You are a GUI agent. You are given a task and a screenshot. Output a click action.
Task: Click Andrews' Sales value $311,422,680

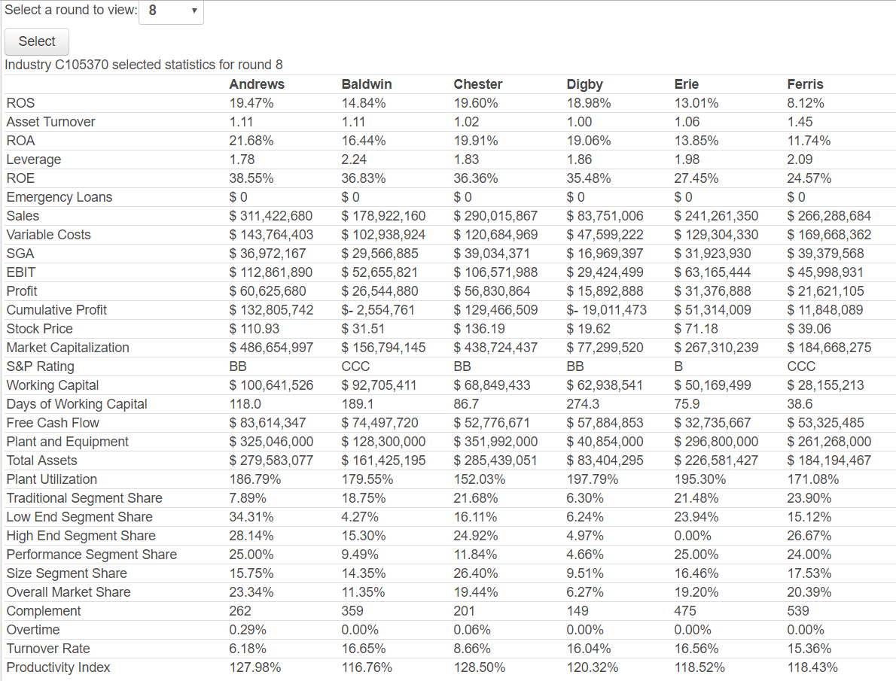click(271, 216)
